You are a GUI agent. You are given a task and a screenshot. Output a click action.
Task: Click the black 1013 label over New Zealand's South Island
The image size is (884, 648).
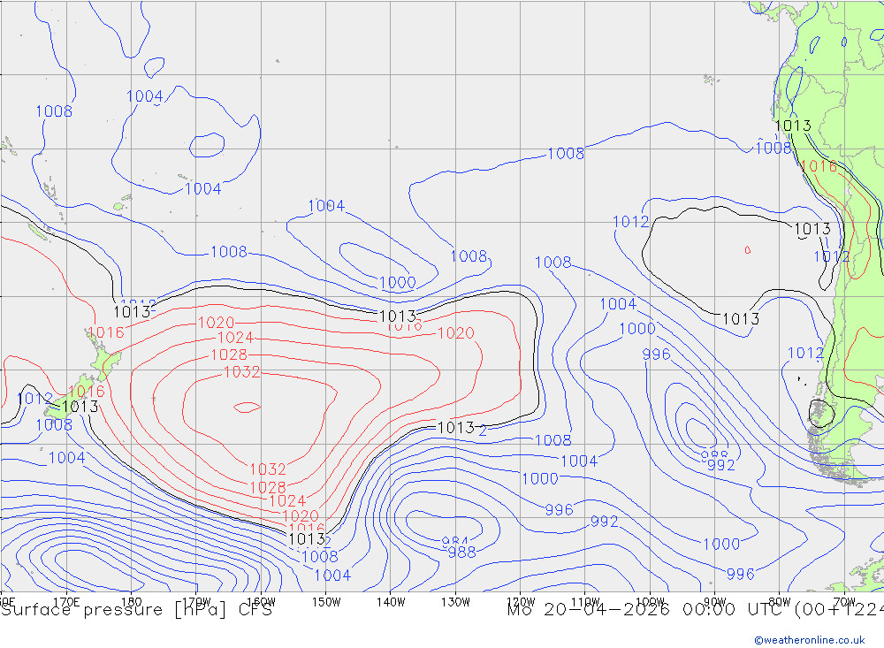80,406
